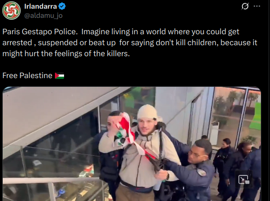Click tweet line starting "arrested , suspended"

130,42
